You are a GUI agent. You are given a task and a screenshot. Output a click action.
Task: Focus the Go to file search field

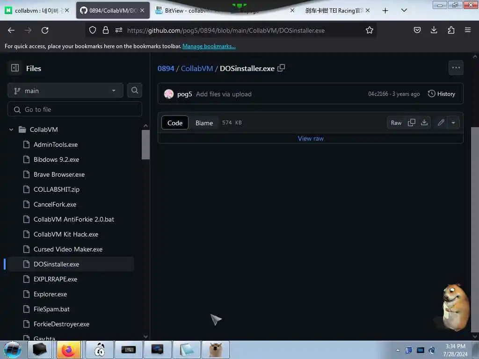75,109
